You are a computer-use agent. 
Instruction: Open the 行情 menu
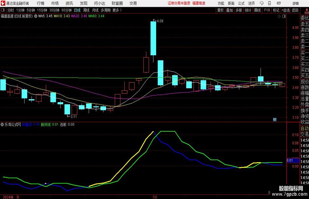(41, 3)
